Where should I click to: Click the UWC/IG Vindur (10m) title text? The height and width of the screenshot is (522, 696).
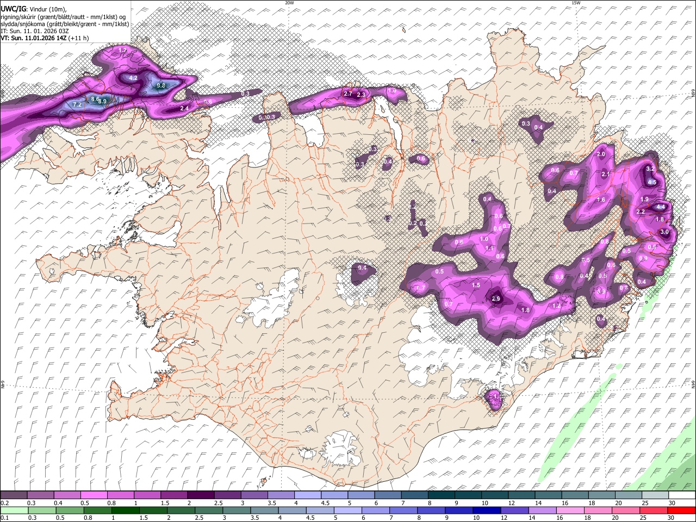click(x=34, y=9)
